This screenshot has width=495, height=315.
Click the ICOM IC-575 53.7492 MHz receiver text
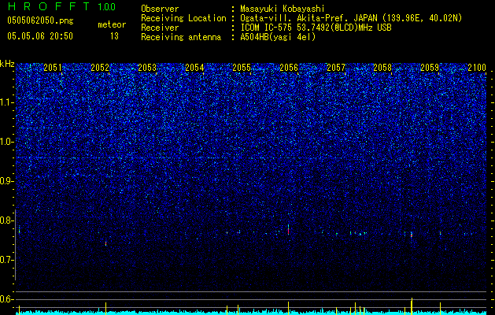point(316,28)
